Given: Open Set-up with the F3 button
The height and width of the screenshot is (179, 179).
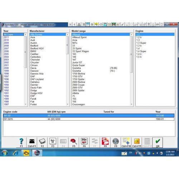Looking at the screenshot, I should tap(53, 142).
